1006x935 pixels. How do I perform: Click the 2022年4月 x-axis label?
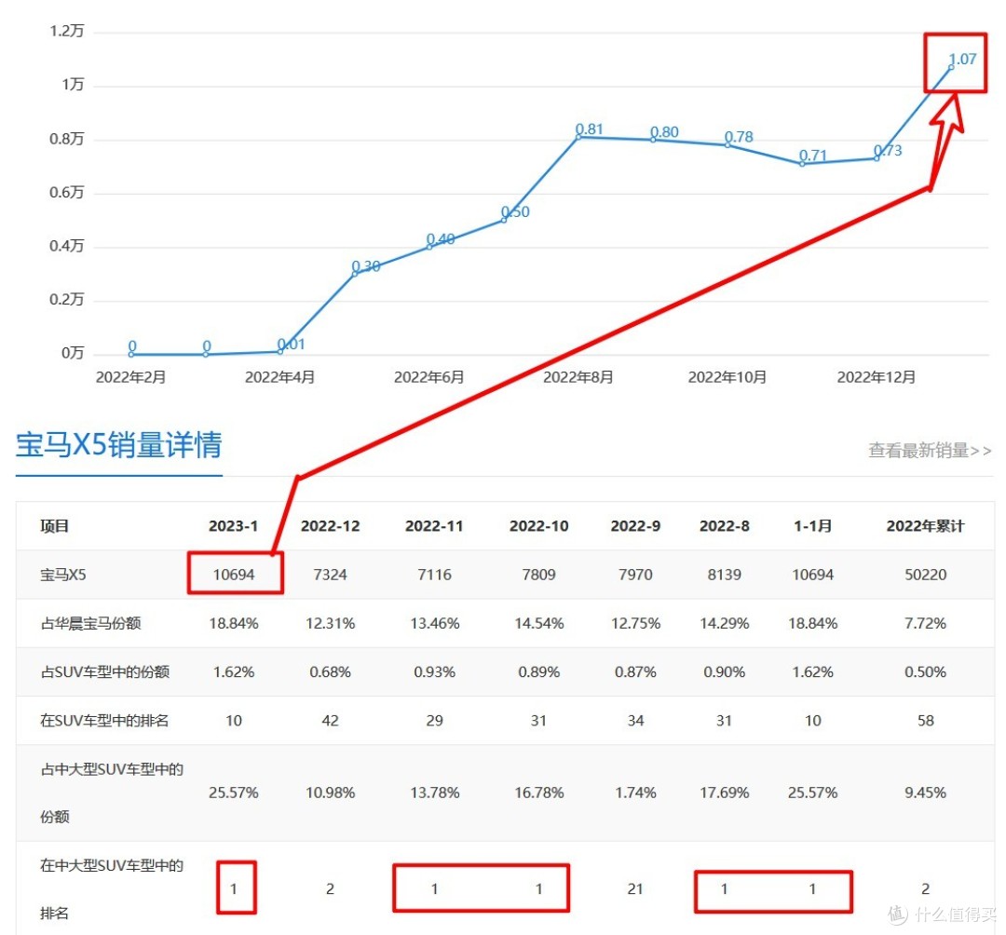click(x=279, y=377)
